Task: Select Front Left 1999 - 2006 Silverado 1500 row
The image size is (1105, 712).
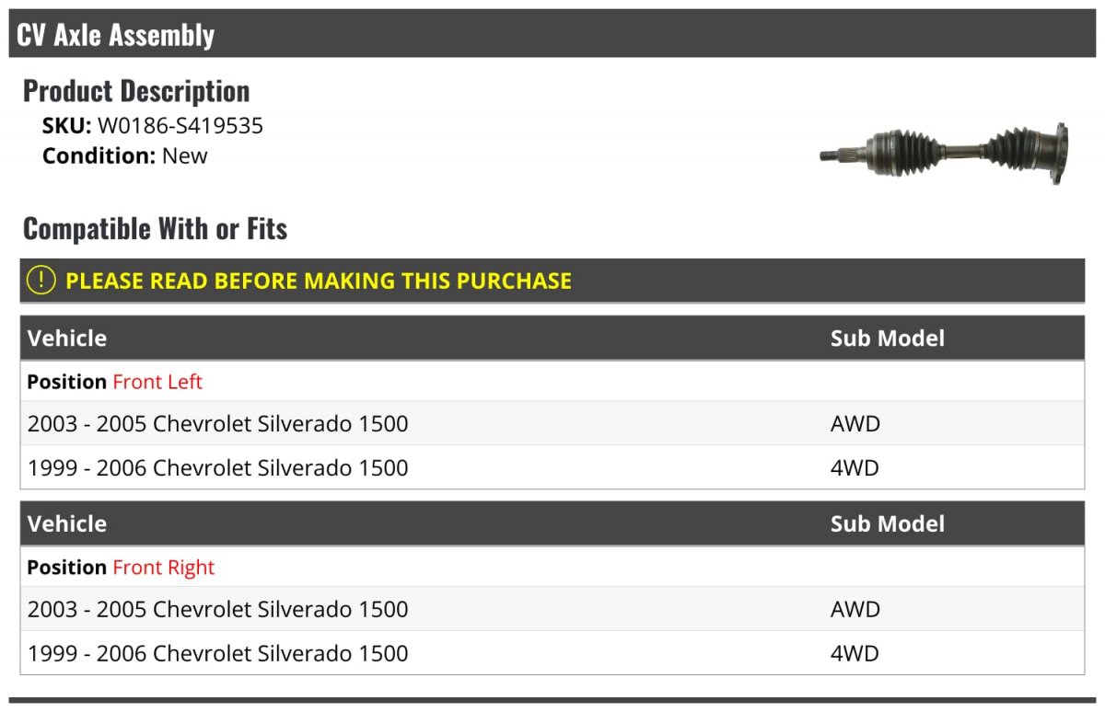Action: tap(552, 468)
